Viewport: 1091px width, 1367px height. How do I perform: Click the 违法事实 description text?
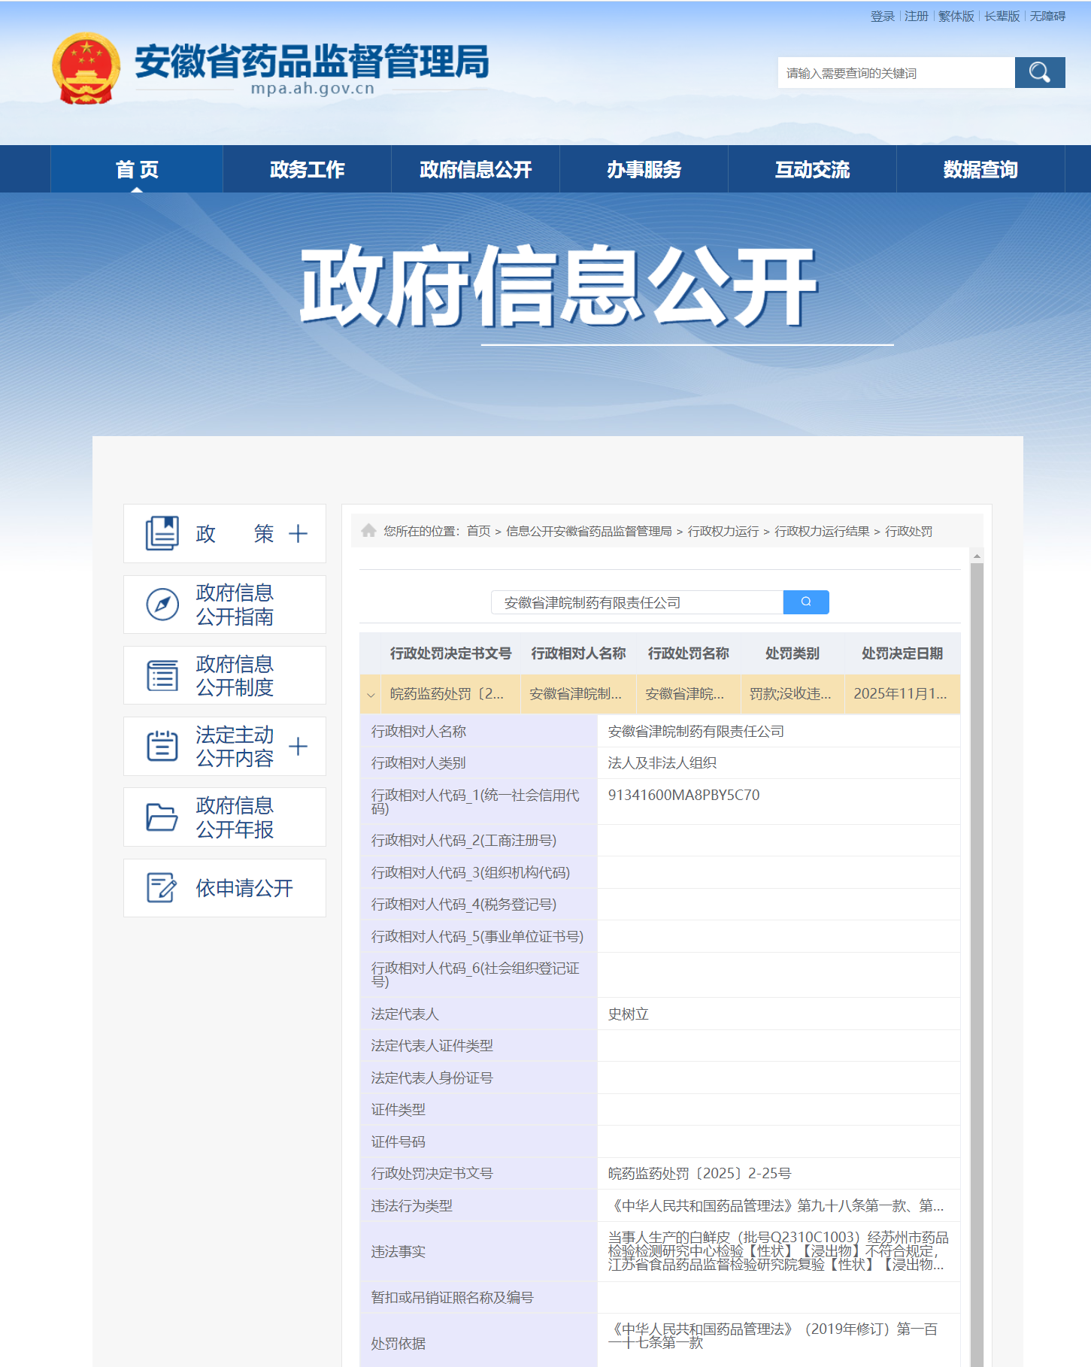click(x=777, y=1251)
